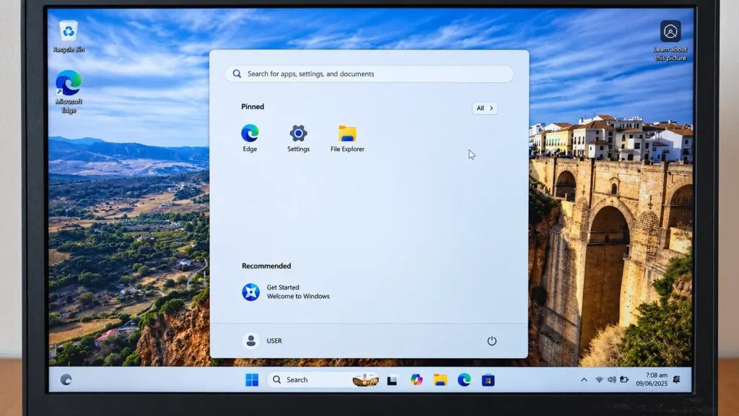Open Microsoft Edge from the taskbar
Image resolution: width=739 pixels, height=416 pixels.
click(x=464, y=380)
